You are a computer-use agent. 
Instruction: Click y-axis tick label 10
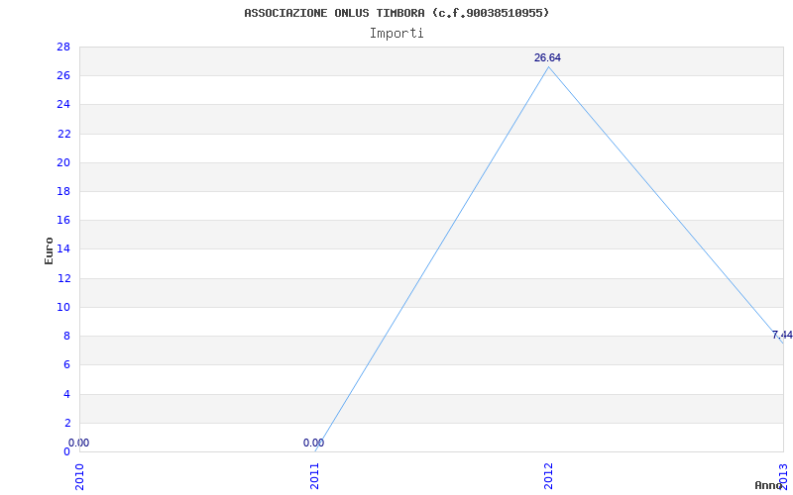63,307
